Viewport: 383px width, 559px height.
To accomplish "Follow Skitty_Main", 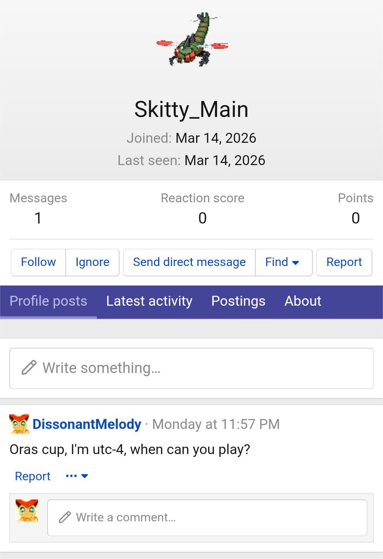I will point(38,262).
